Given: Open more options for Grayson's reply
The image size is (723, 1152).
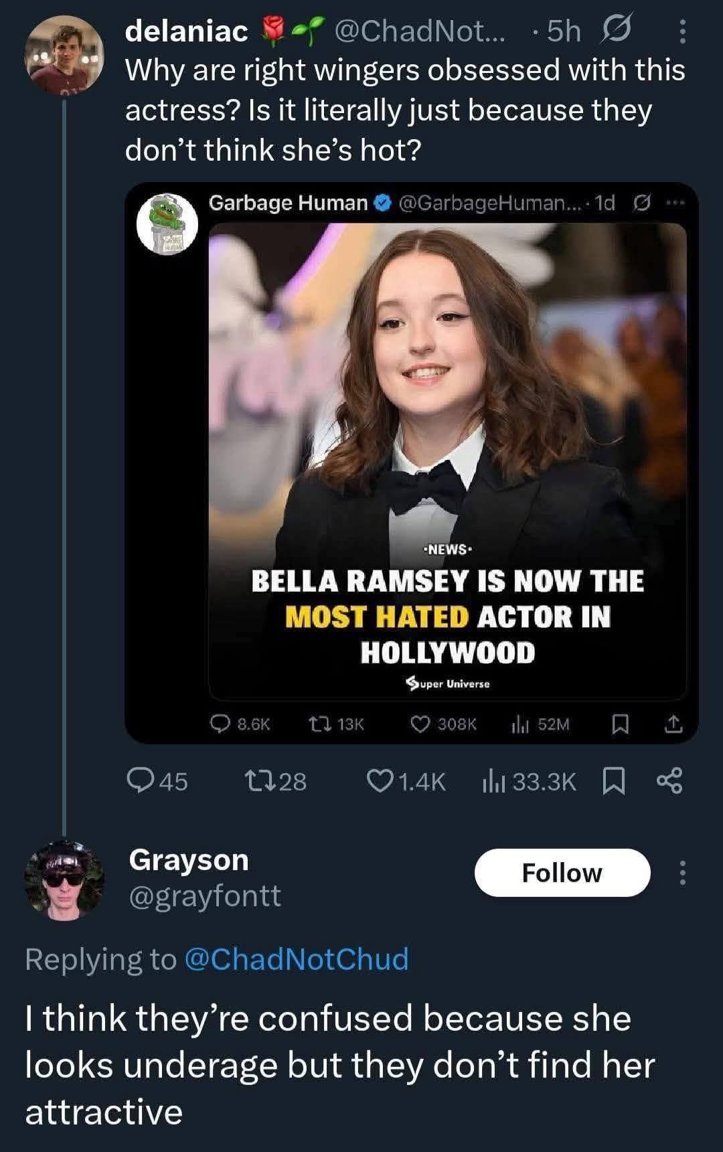Looking at the screenshot, I should click(x=682, y=873).
